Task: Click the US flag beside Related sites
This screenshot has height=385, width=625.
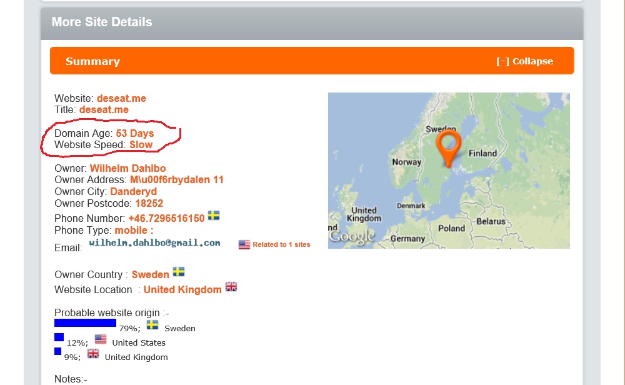Action: coord(244,245)
